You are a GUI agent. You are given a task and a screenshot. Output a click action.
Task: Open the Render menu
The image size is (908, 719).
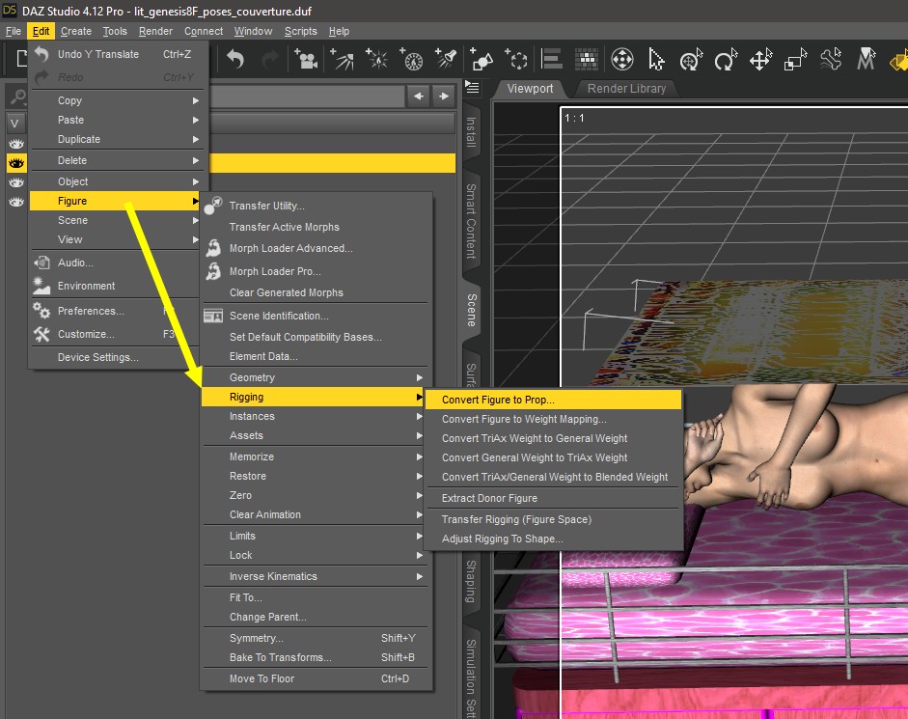click(x=155, y=31)
